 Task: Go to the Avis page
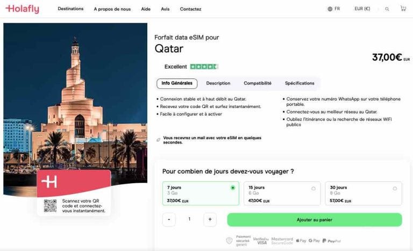(x=165, y=9)
